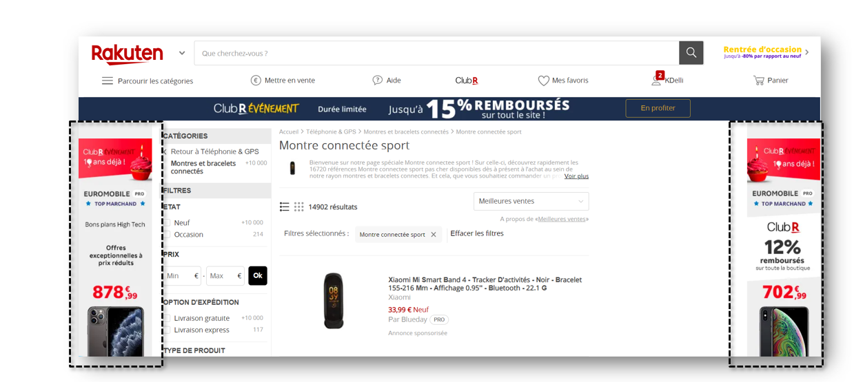Click the heart Mes favoris icon
The image size is (863, 382).
[543, 81]
